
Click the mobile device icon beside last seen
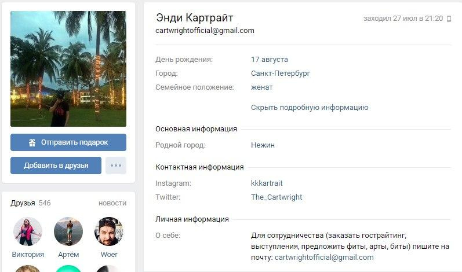click(449, 19)
